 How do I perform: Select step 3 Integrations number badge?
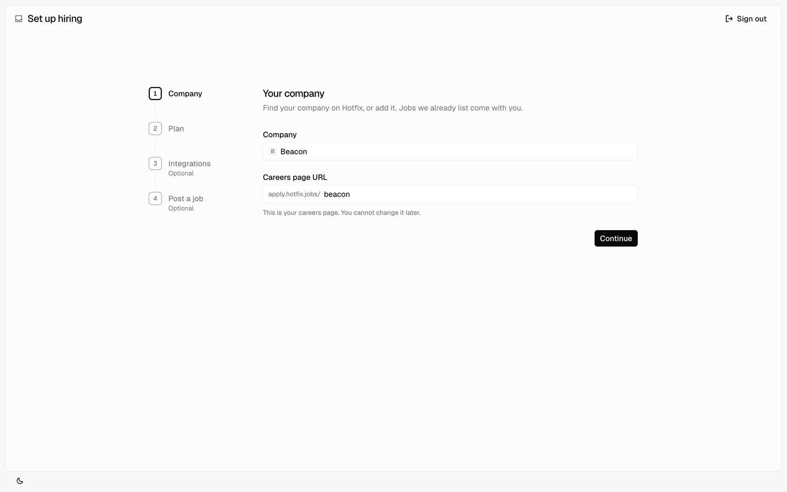pyautogui.click(x=155, y=164)
